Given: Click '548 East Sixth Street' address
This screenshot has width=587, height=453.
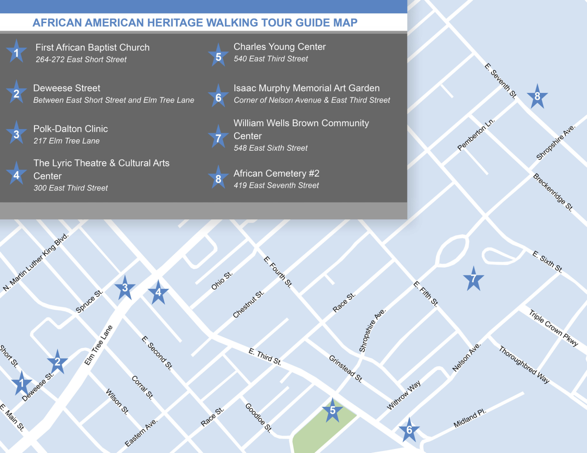Looking at the screenshot, I should (x=271, y=148).
